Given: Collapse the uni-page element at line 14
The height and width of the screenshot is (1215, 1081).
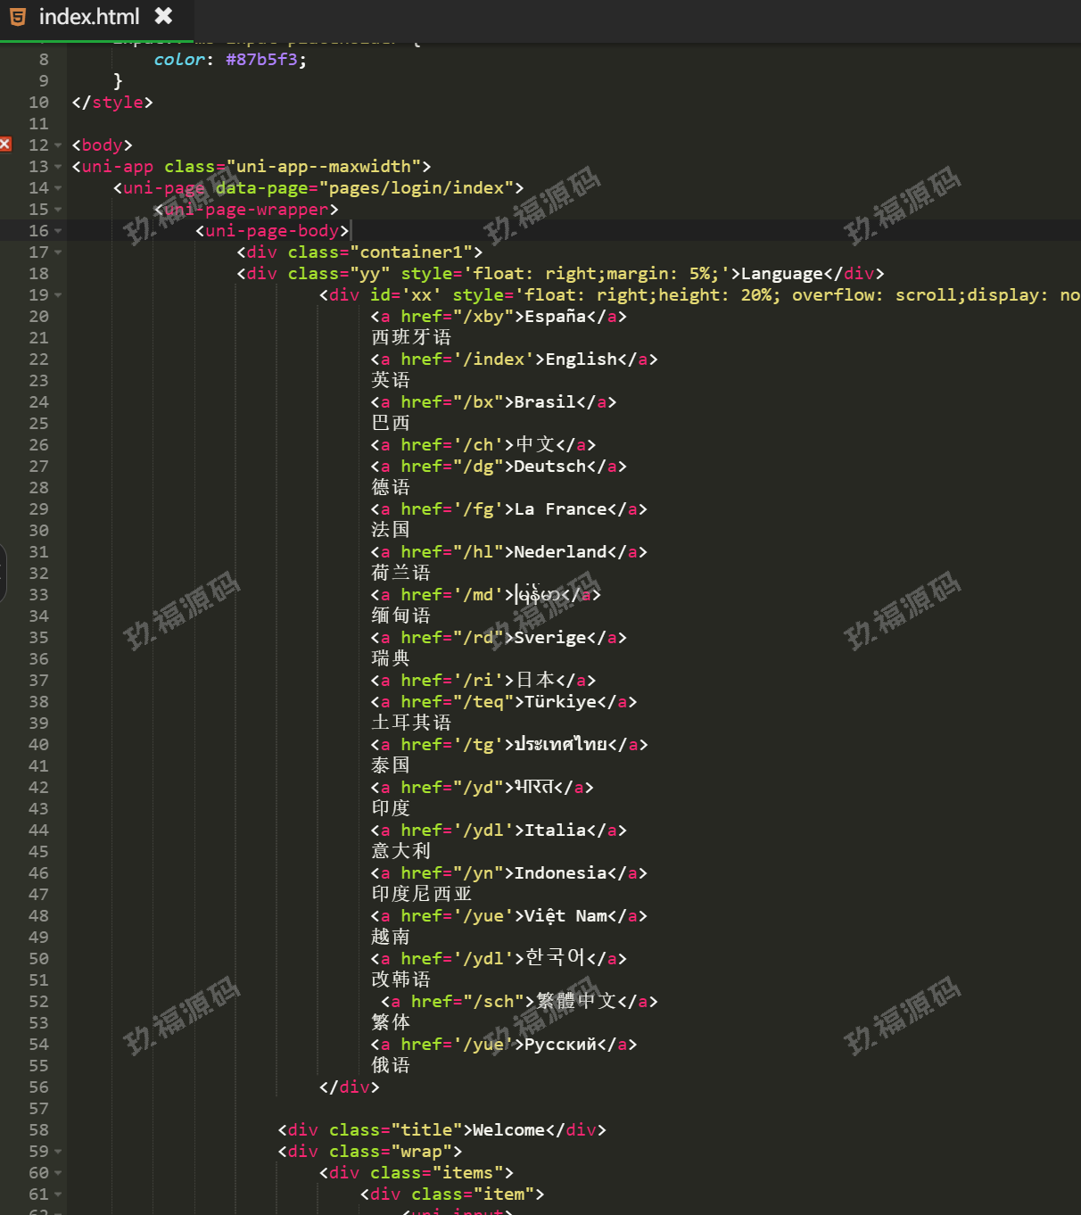Looking at the screenshot, I should [59, 188].
